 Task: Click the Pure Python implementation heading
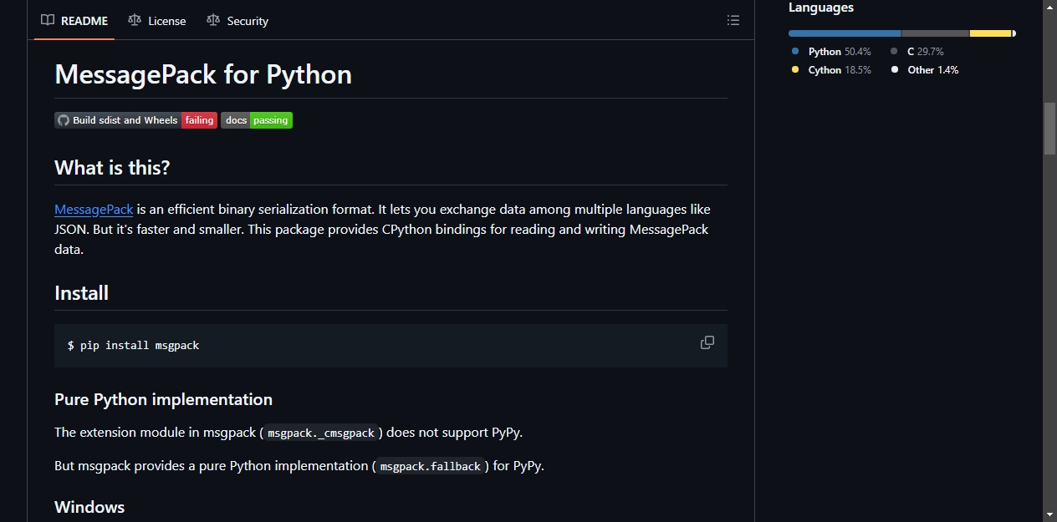point(163,399)
